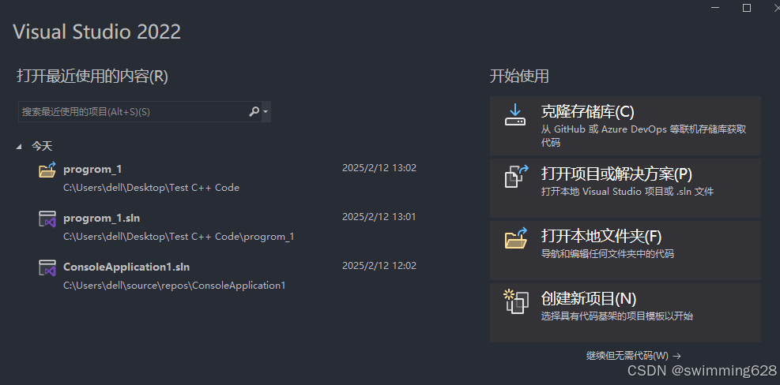Click the open project or solution icon
780x385 pixels.
(516, 177)
